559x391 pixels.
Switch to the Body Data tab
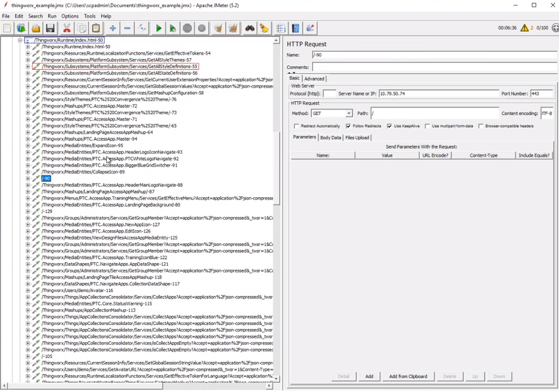tap(330, 138)
